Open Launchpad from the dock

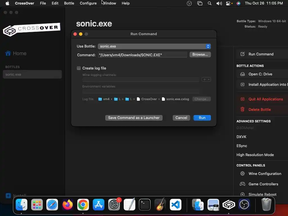pyautogui.click(x=37, y=204)
